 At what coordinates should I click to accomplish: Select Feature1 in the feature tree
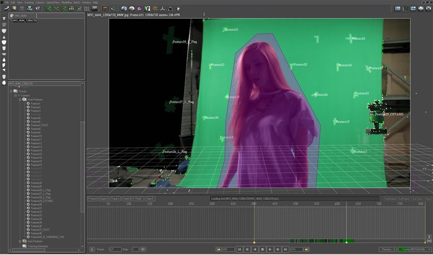point(35,104)
